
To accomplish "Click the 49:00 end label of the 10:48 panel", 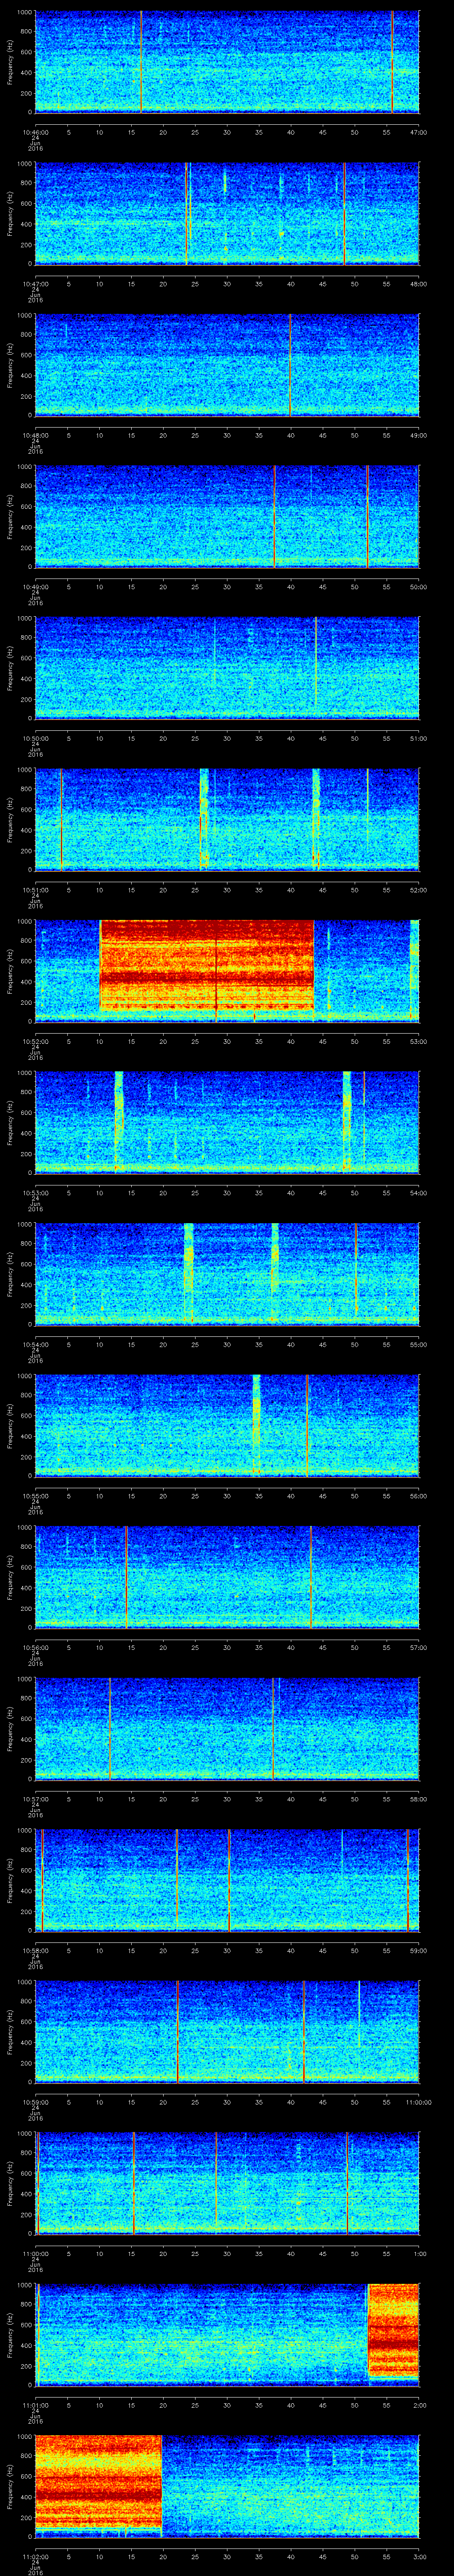I will coord(418,435).
